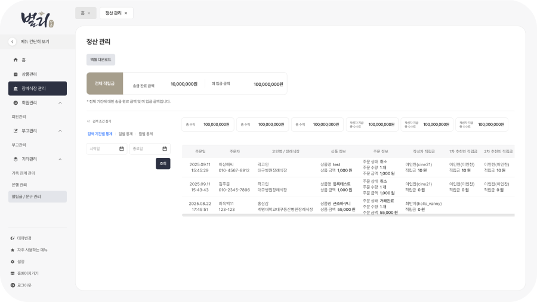Click the 홈페이지가기 icon
The width and height of the screenshot is (537, 302).
point(13,273)
